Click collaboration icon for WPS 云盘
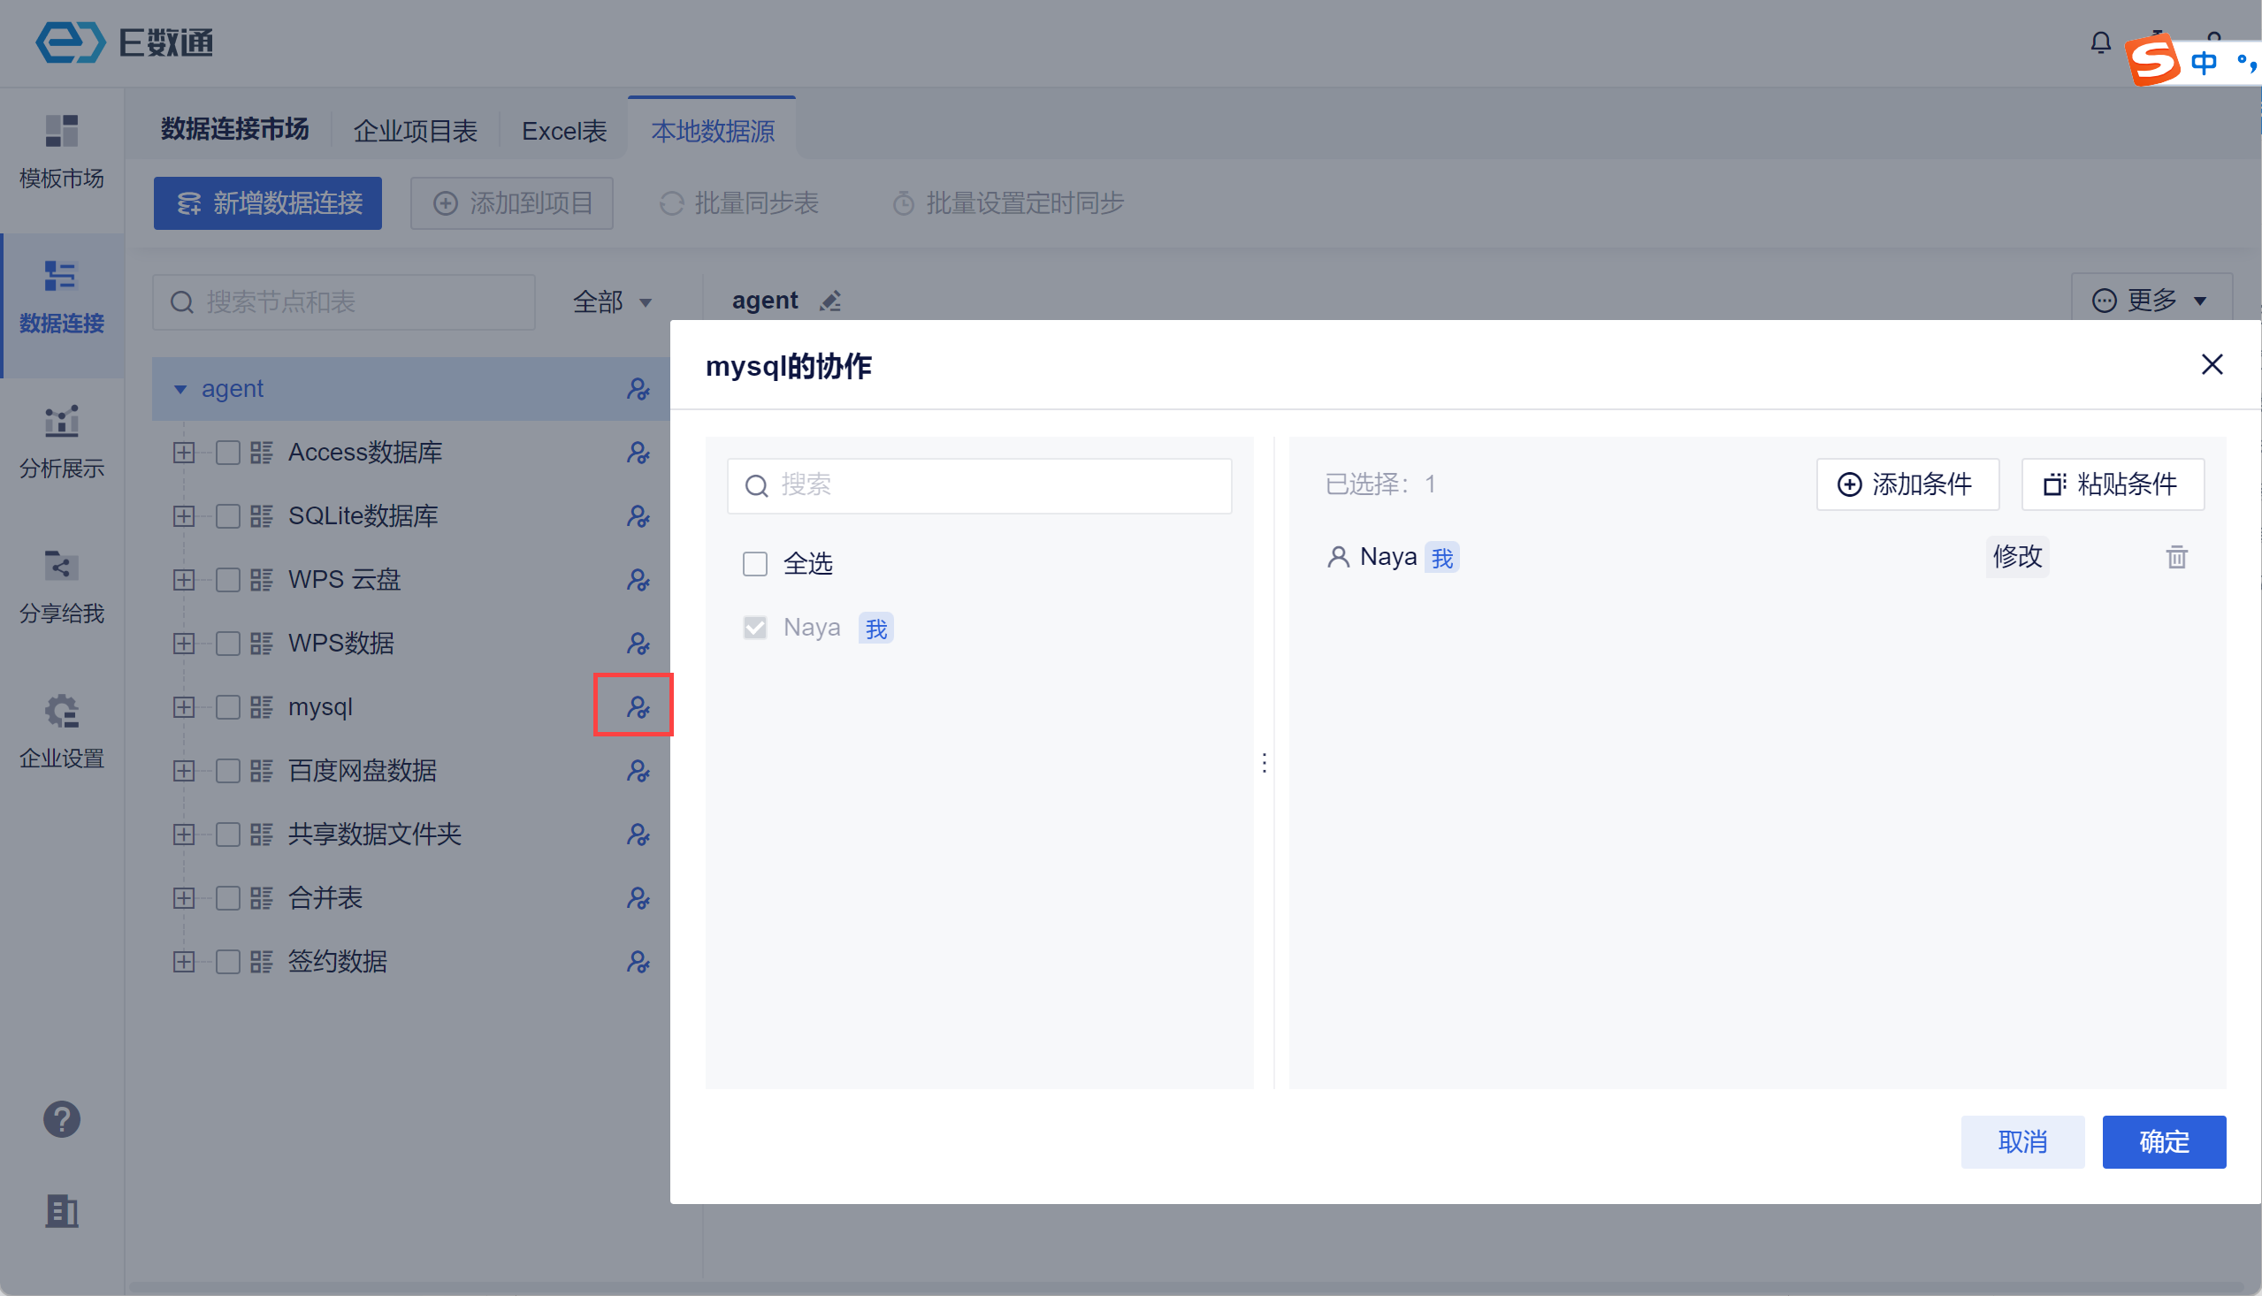The image size is (2262, 1296). coord(638,579)
